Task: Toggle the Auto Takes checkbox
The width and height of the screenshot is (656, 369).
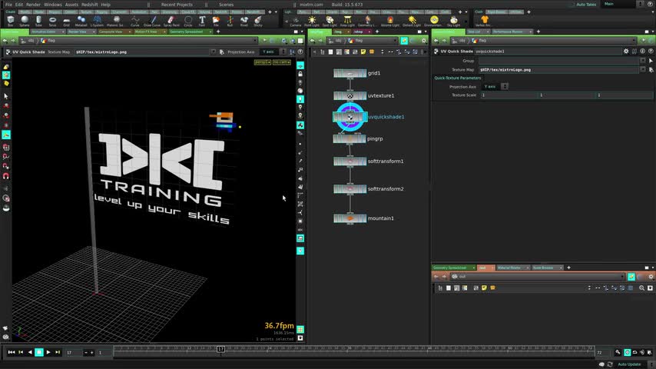Action: click(x=573, y=4)
